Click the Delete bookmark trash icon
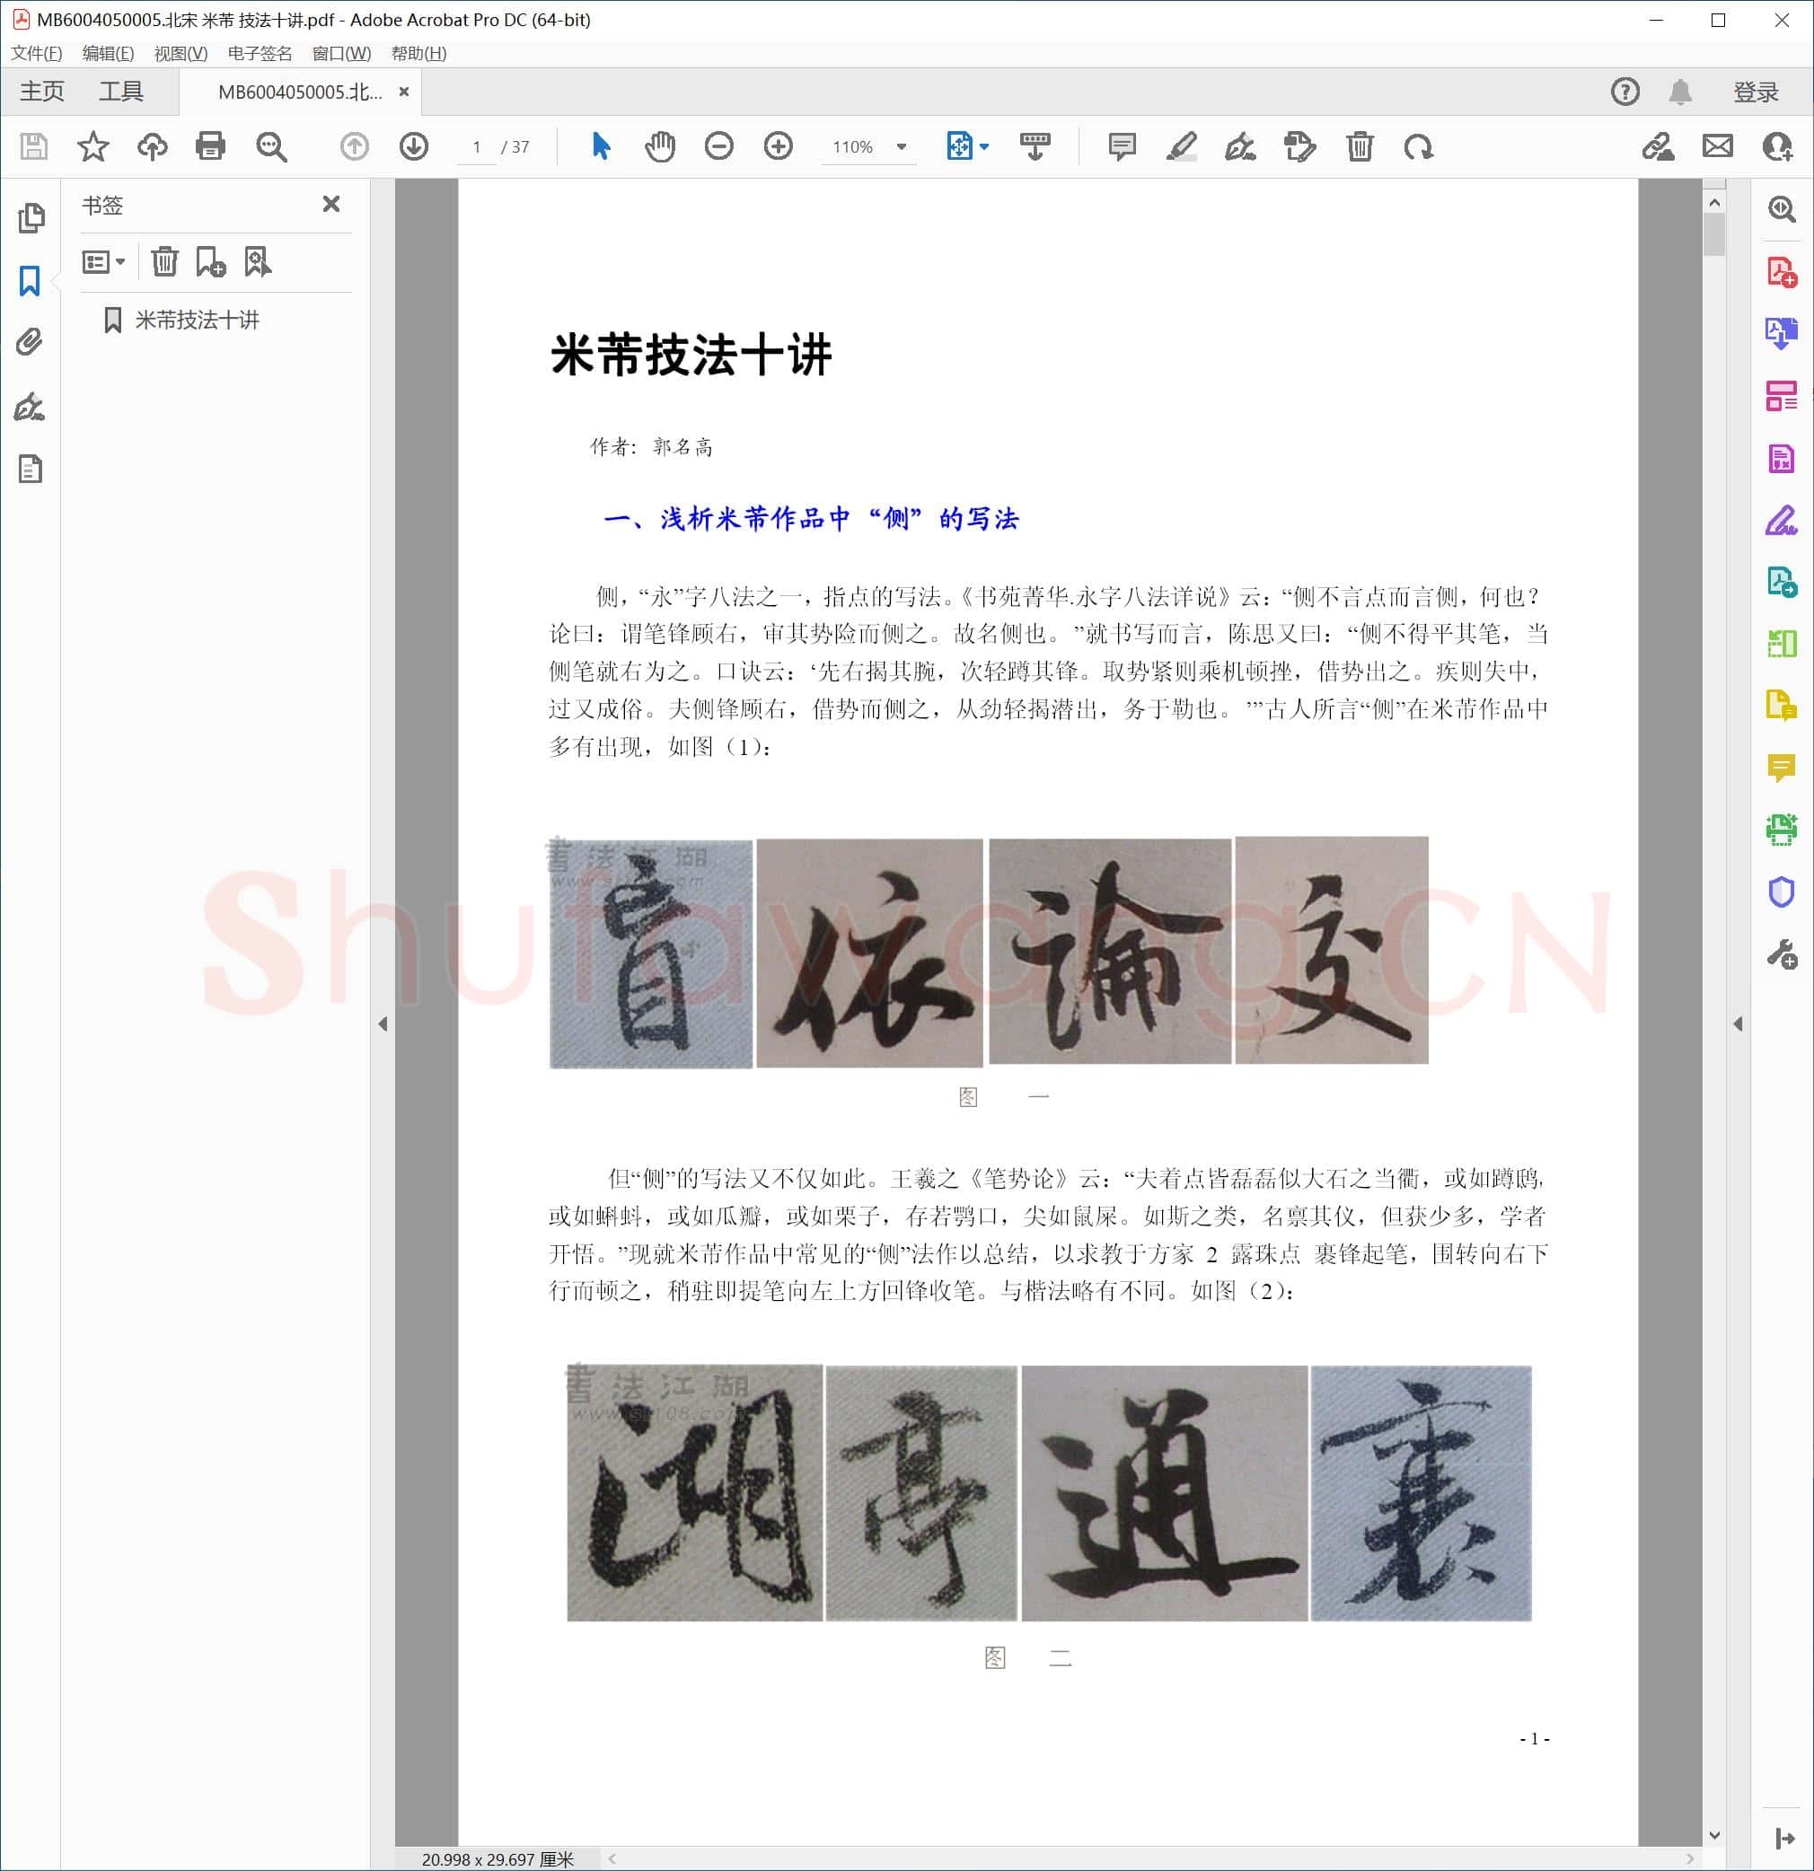Screen dimensions: 1814x1871 (x=164, y=260)
